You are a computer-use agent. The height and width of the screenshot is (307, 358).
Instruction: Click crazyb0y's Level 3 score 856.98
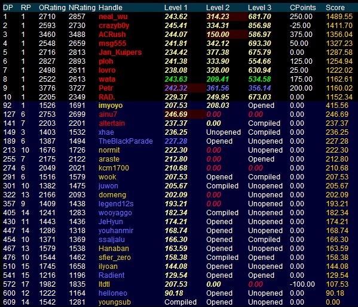[x=259, y=26]
